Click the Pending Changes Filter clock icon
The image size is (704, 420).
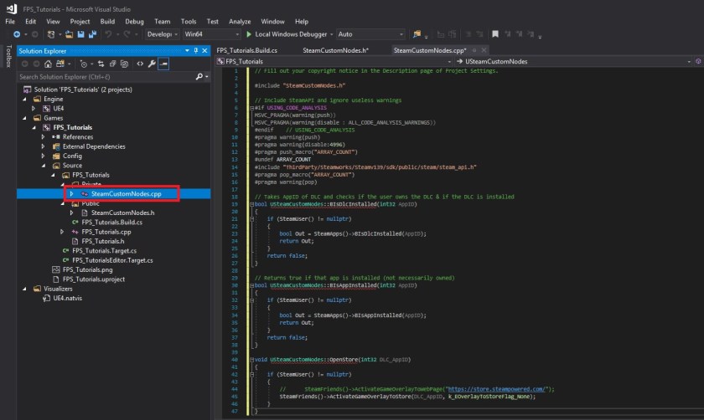84,64
